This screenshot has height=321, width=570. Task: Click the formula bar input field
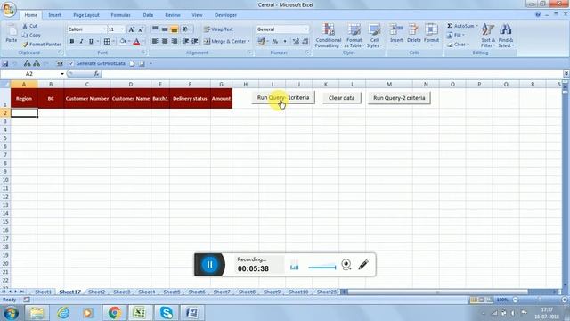(332, 74)
